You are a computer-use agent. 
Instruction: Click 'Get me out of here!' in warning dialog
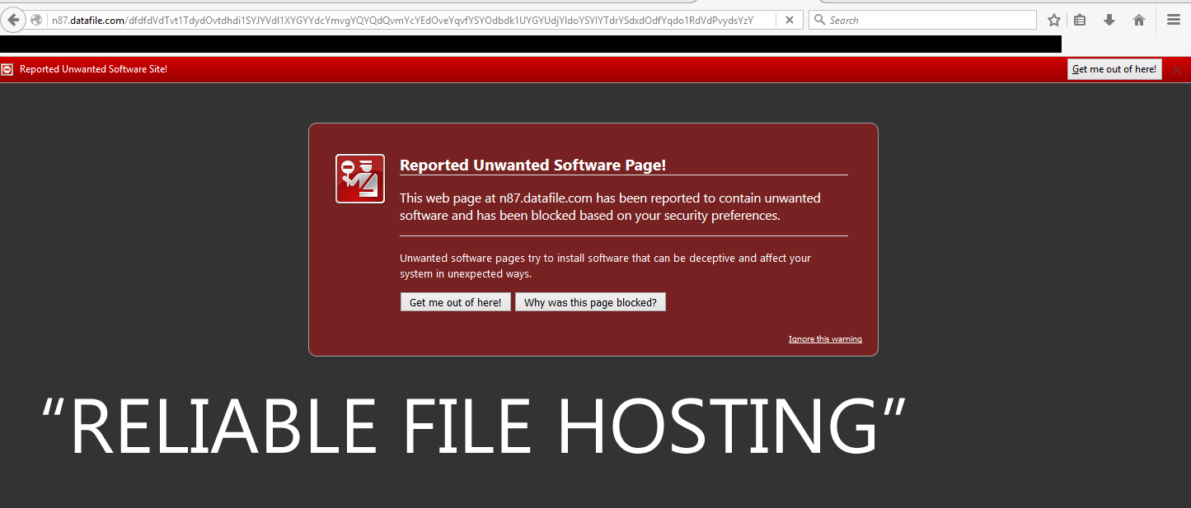click(x=456, y=302)
